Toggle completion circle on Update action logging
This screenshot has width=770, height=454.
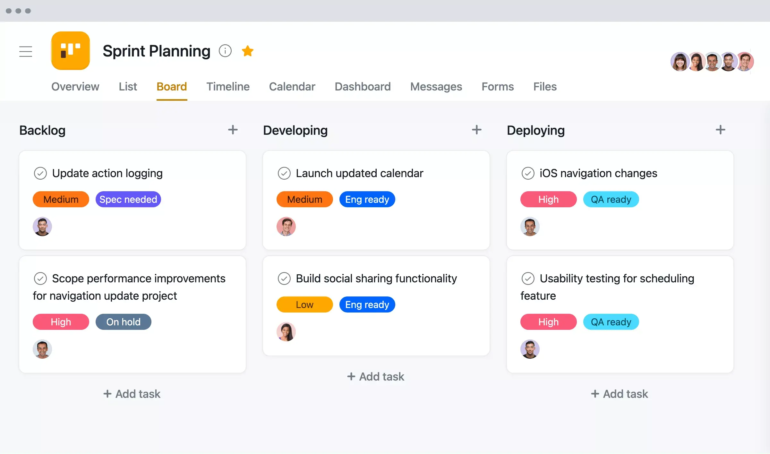pos(40,173)
